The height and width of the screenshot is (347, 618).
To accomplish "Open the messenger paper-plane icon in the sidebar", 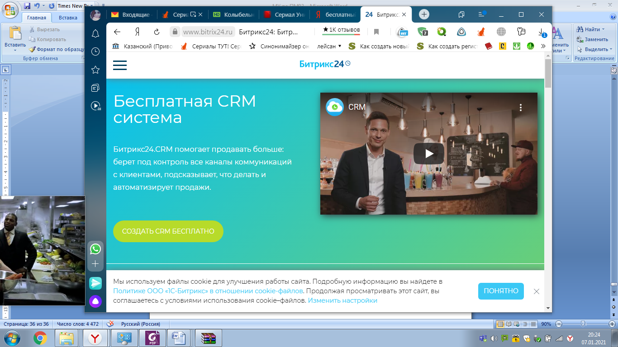I will 95,283.
